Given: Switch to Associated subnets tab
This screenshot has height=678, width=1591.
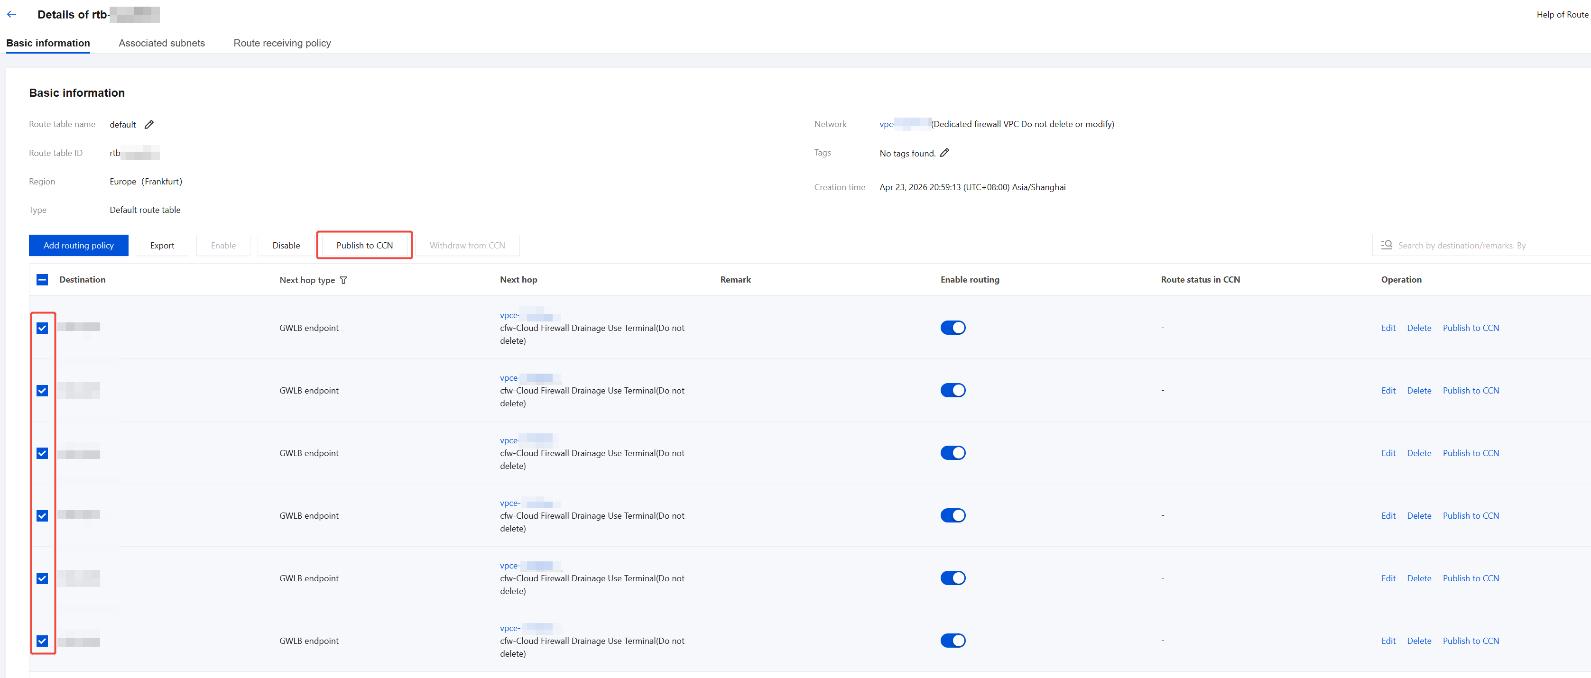Looking at the screenshot, I should [x=162, y=43].
